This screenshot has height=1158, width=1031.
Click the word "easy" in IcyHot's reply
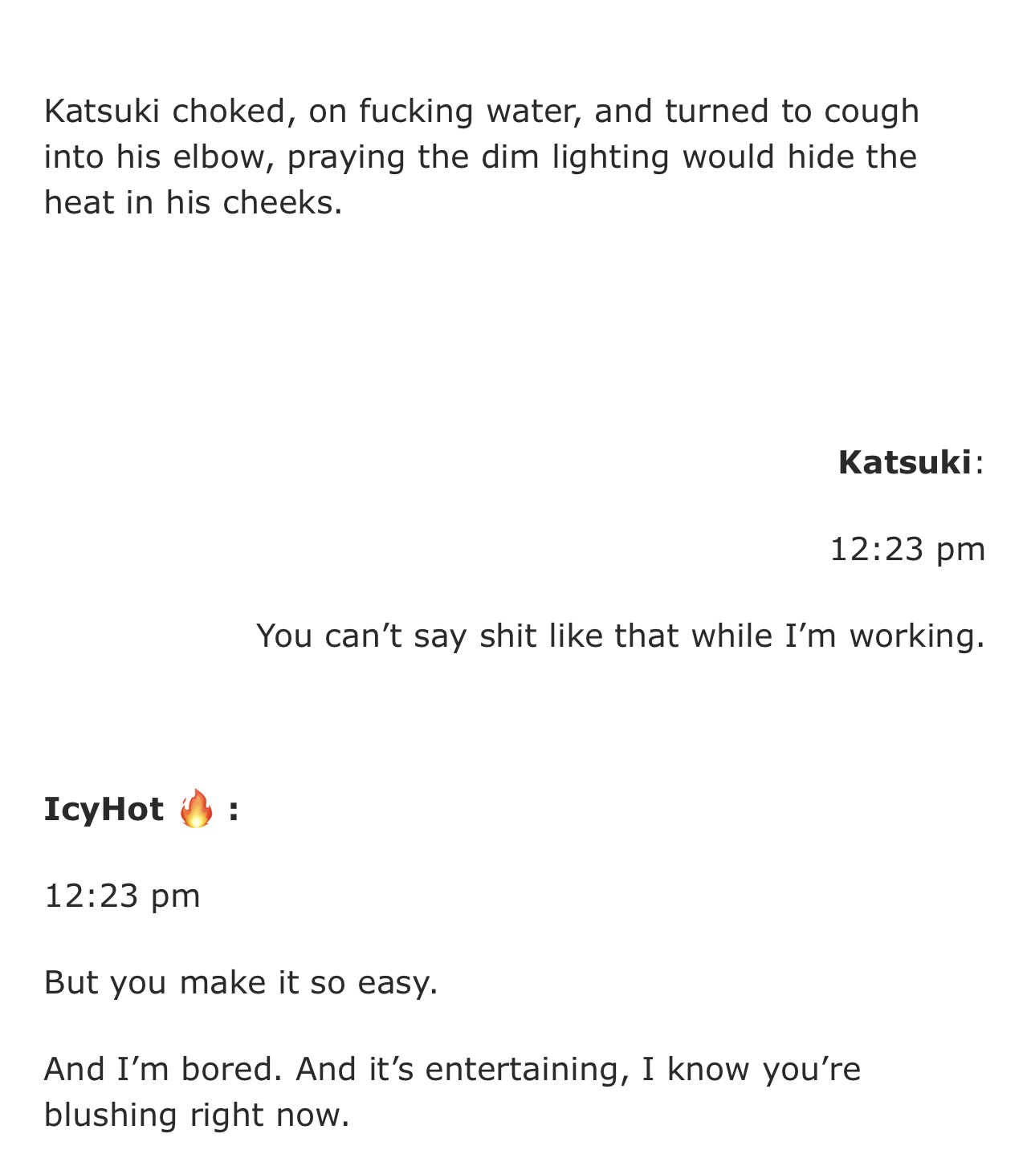click(x=393, y=982)
